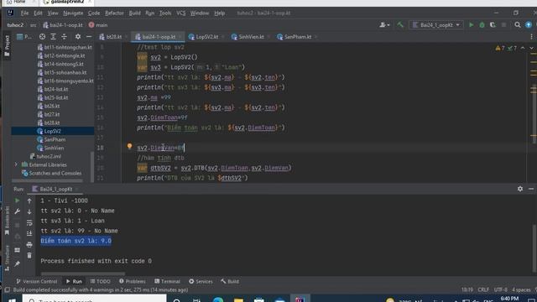
Task: Open the Terminal tool window
Action: click(x=167, y=281)
